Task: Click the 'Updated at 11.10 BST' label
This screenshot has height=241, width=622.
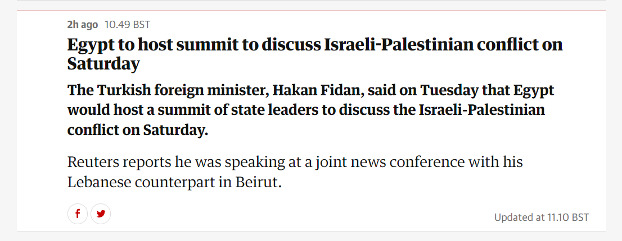Action: pyautogui.click(x=542, y=217)
